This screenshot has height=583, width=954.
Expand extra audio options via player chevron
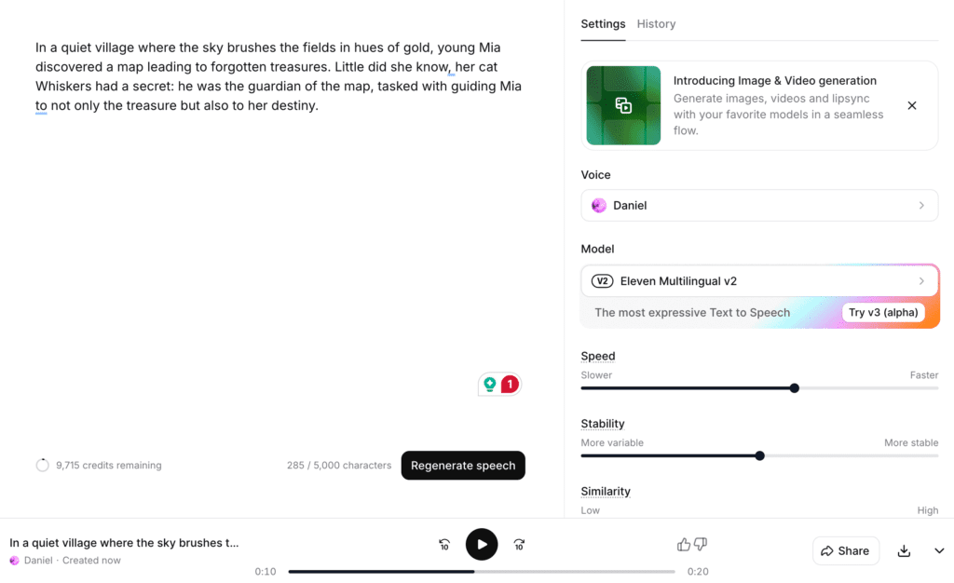[x=939, y=550]
